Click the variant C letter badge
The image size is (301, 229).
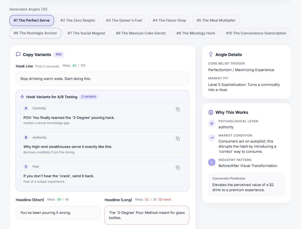coord(26,166)
